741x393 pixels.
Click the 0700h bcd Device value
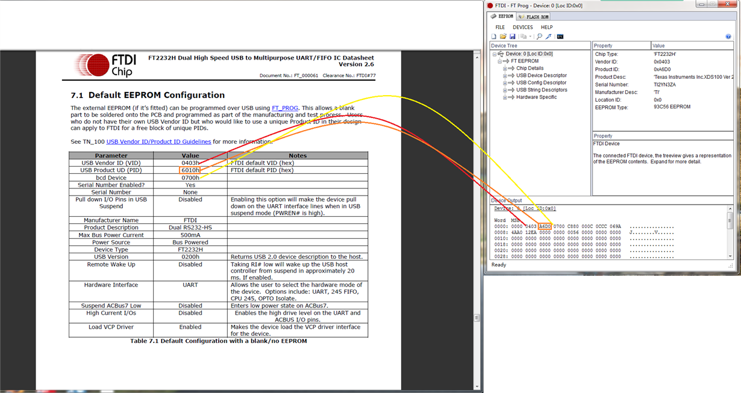[190, 178]
